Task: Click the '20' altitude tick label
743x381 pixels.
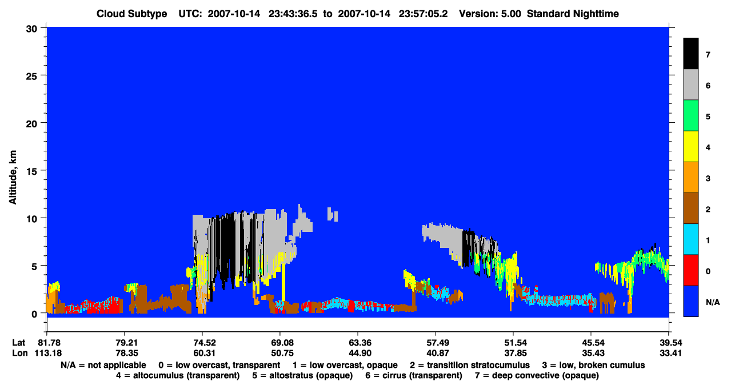Action: 33,123
